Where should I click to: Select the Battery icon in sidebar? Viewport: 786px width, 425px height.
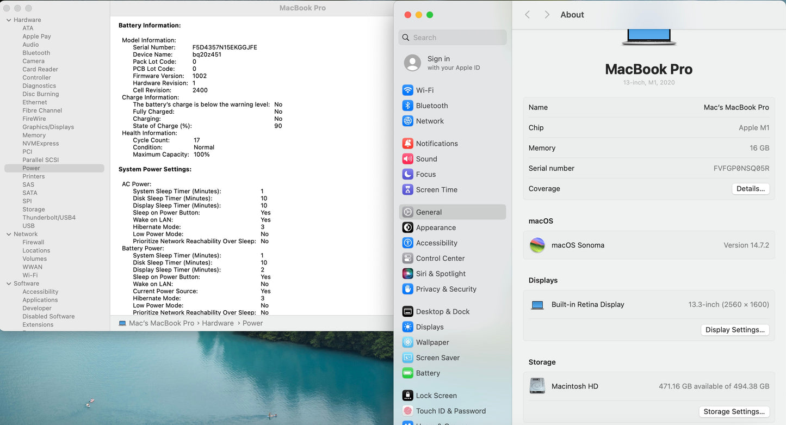[407, 373]
